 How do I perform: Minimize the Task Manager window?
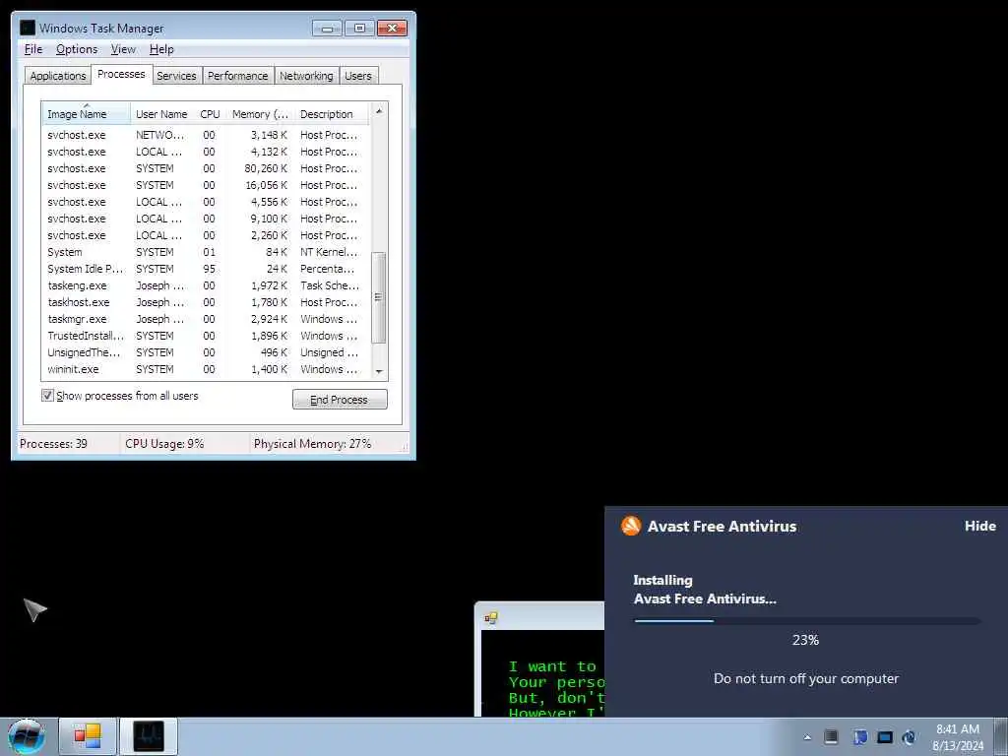327,29
